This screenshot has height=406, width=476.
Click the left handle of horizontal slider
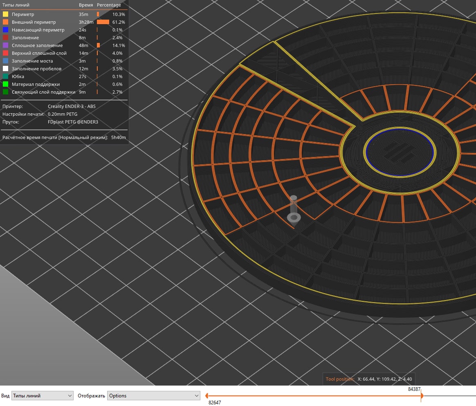[207, 396]
